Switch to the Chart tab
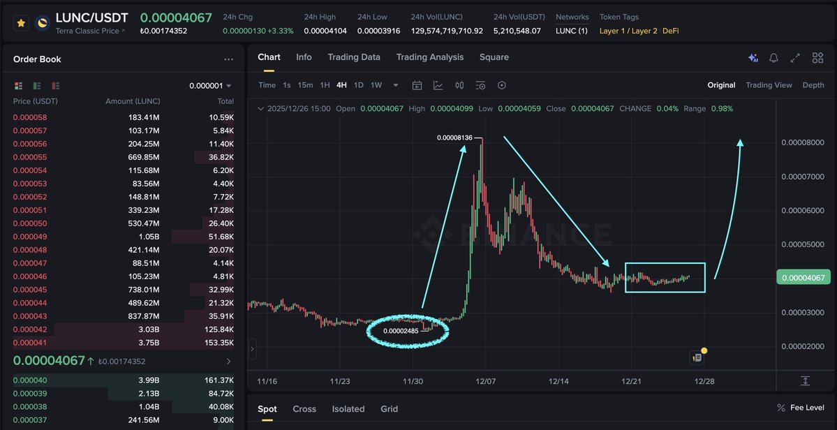The height and width of the screenshot is (430, 837). point(269,57)
